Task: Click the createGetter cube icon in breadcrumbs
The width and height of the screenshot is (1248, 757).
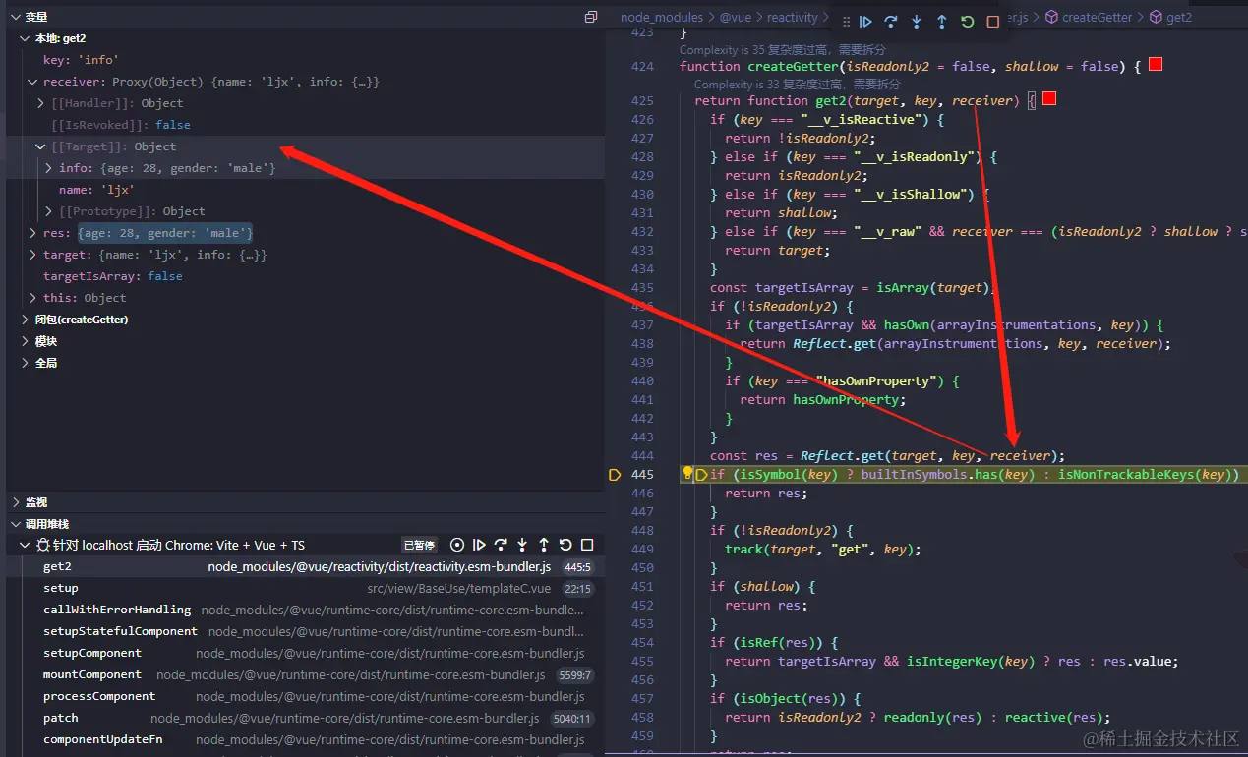Action: [x=1051, y=17]
